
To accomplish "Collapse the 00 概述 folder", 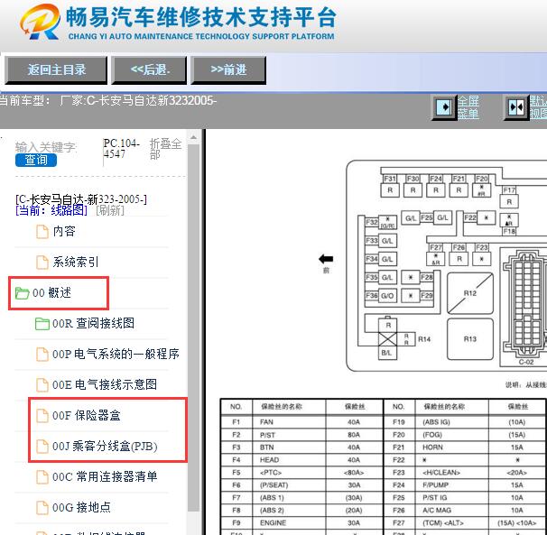I will click(51, 293).
